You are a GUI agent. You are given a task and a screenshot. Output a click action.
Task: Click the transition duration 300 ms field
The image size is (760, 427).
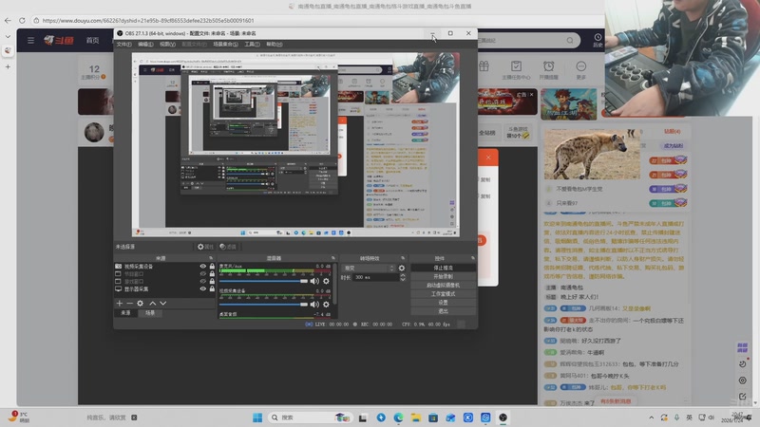pyautogui.click(x=375, y=277)
